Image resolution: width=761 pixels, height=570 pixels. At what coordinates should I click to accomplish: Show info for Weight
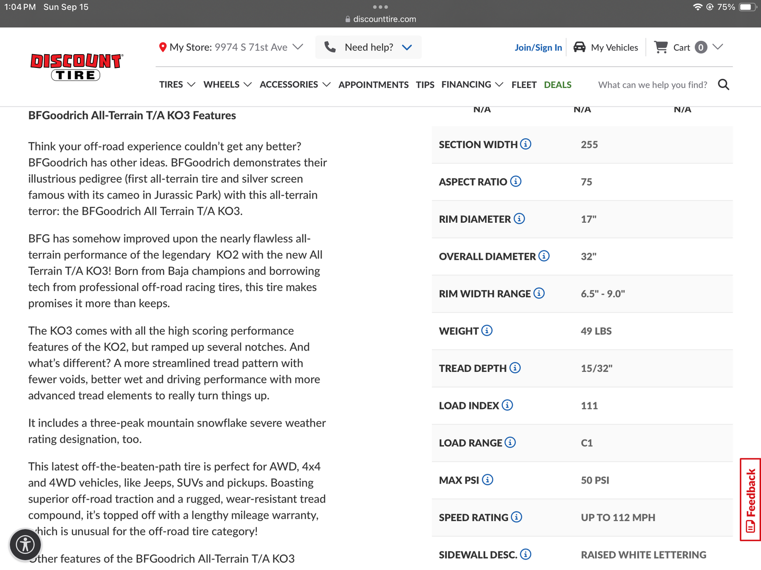[x=487, y=331]
